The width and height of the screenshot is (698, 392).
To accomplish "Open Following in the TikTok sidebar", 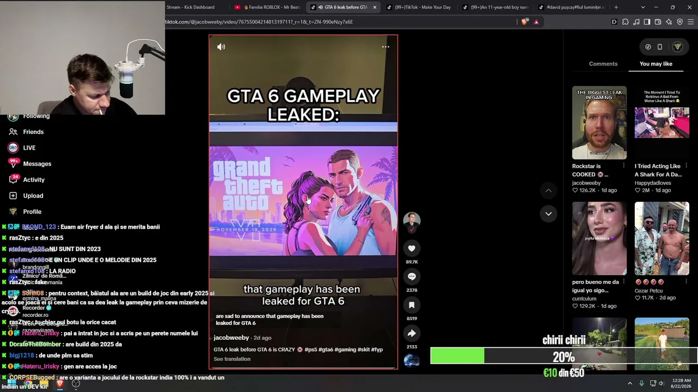I will point(29,116).
